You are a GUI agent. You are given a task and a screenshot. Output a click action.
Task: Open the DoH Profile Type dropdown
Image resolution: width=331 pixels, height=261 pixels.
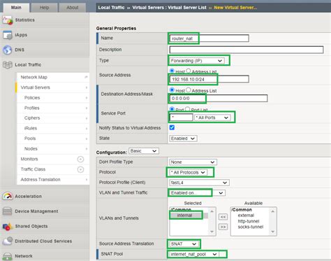pos(193,162)
